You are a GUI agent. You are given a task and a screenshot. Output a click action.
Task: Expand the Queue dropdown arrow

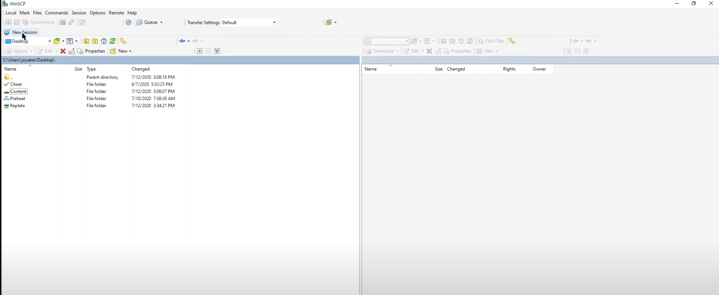(161, 22)
